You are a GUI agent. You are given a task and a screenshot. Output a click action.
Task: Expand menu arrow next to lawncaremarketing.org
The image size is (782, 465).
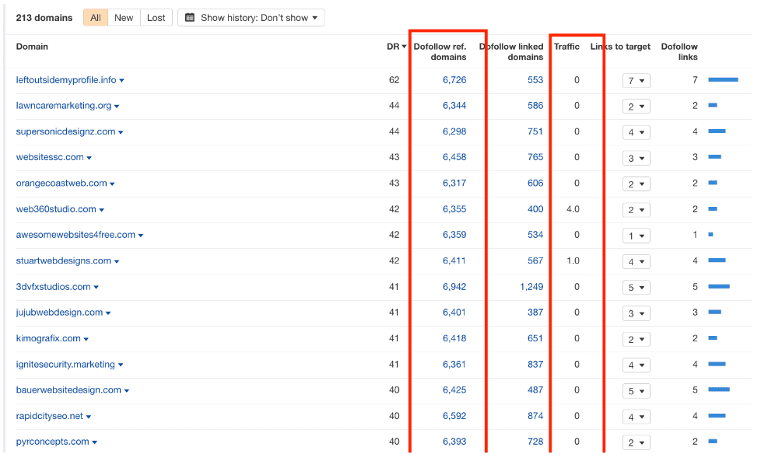click(x=117, y=107)
